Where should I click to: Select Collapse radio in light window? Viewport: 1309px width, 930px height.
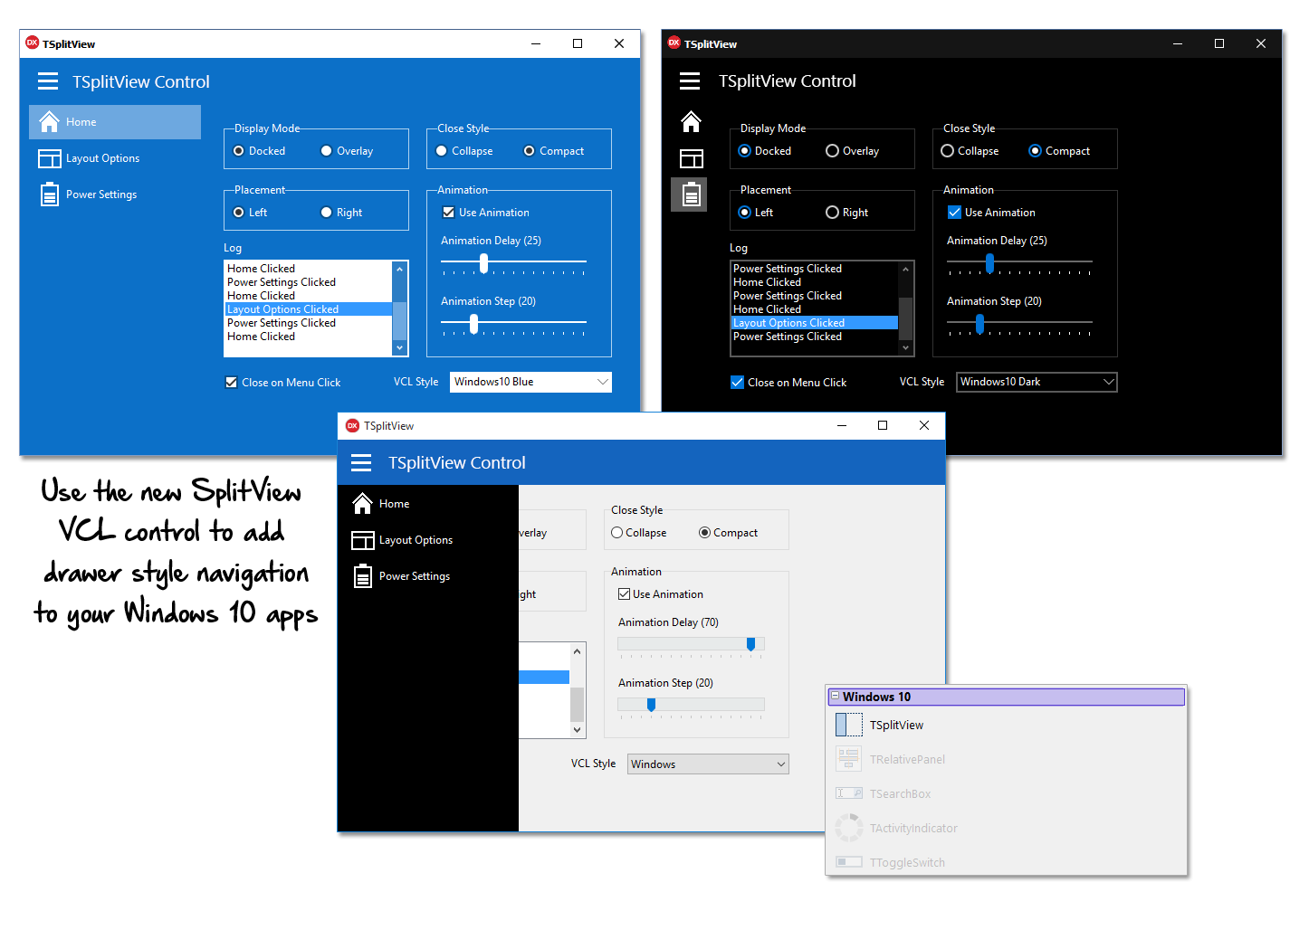pos(616,533)
